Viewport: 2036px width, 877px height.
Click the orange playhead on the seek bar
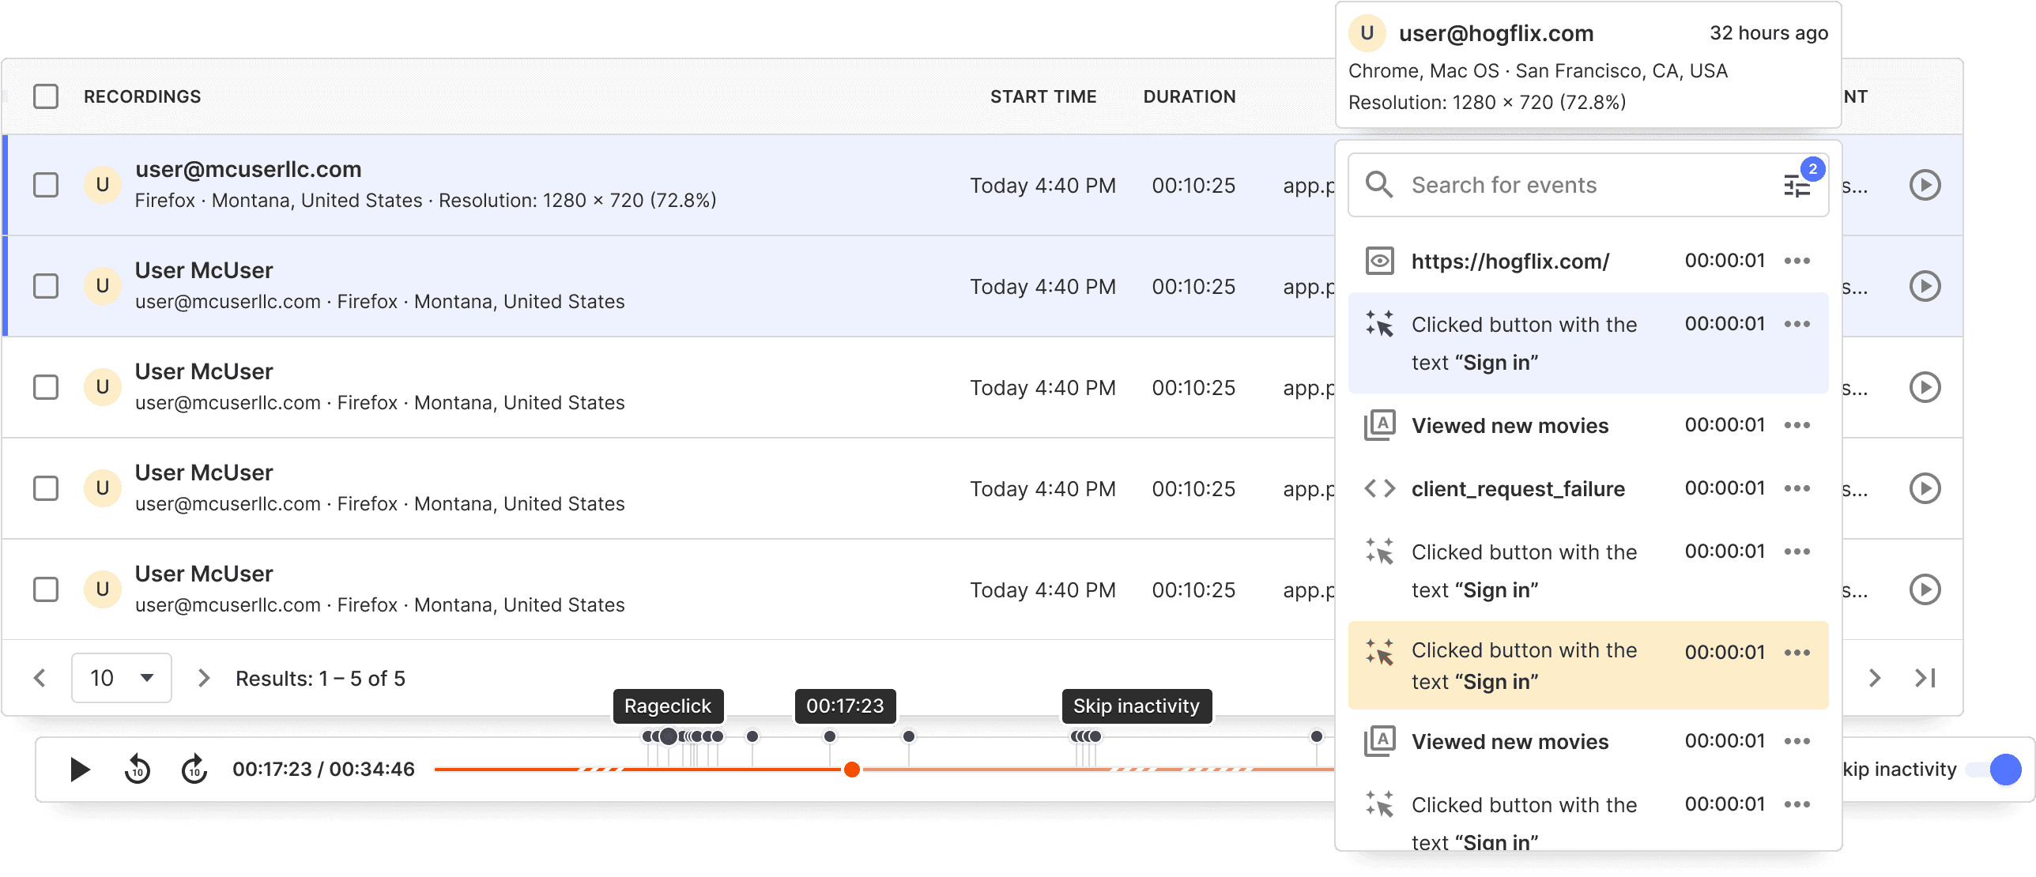pos(851,770)
